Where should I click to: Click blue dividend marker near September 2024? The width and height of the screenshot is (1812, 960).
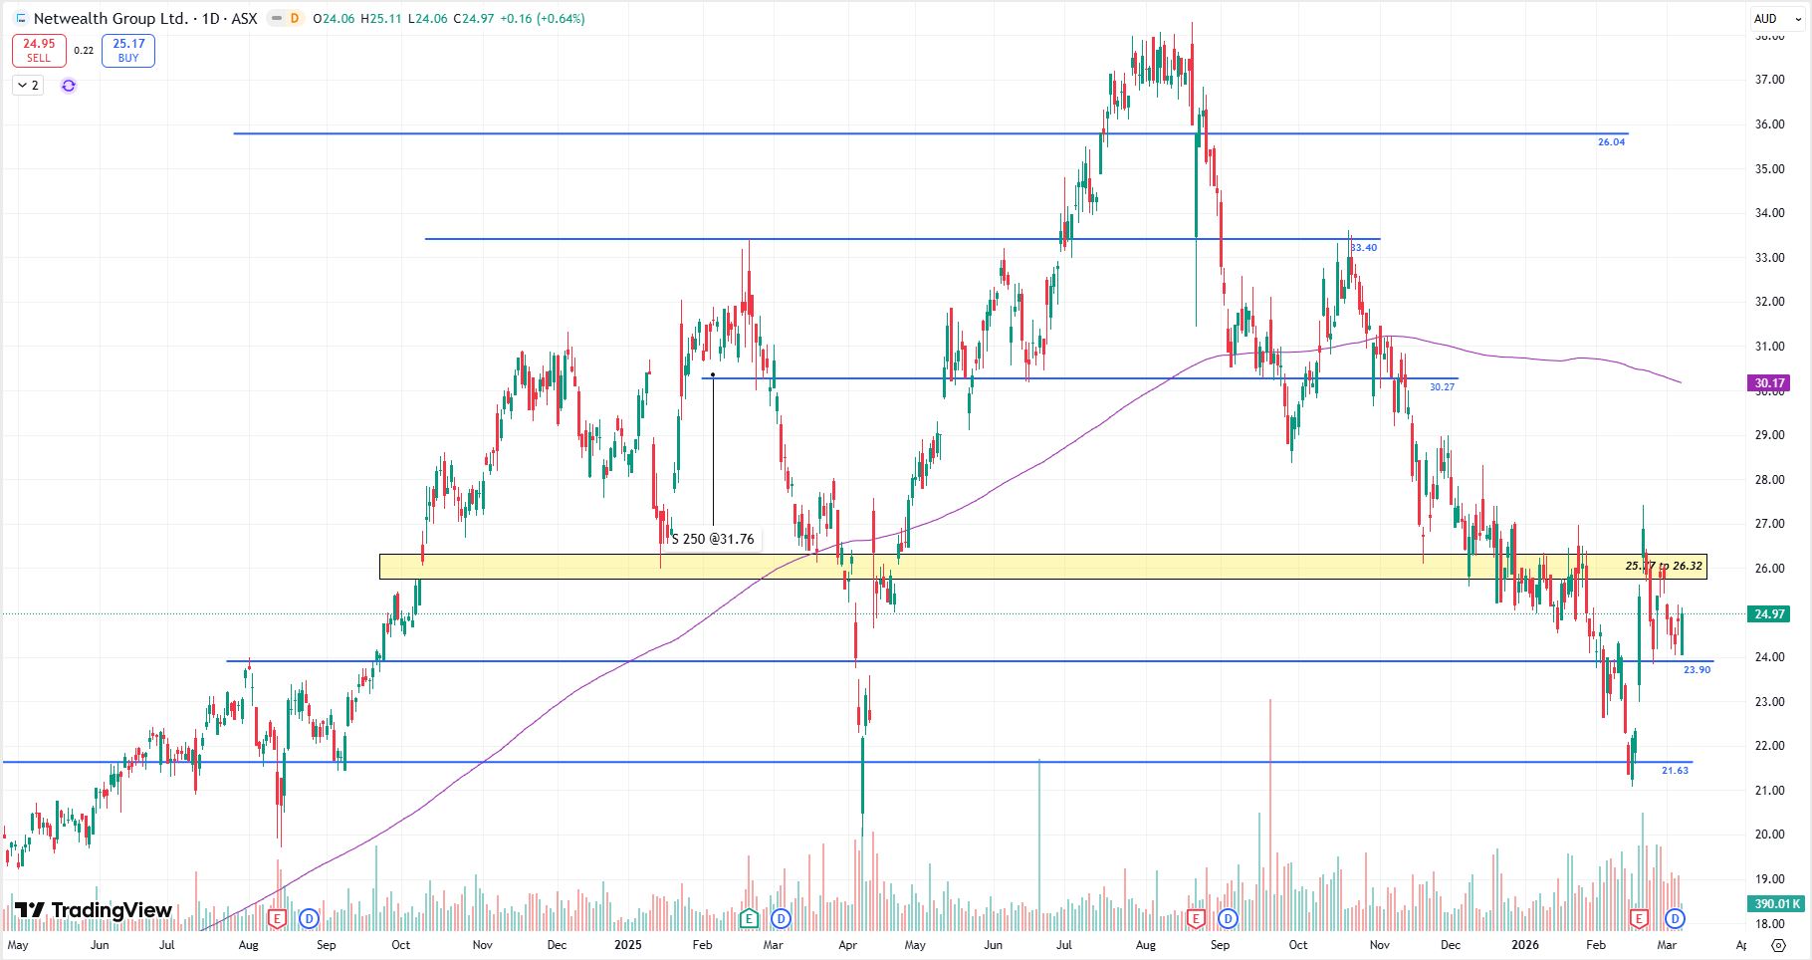(x=309, y=918)
